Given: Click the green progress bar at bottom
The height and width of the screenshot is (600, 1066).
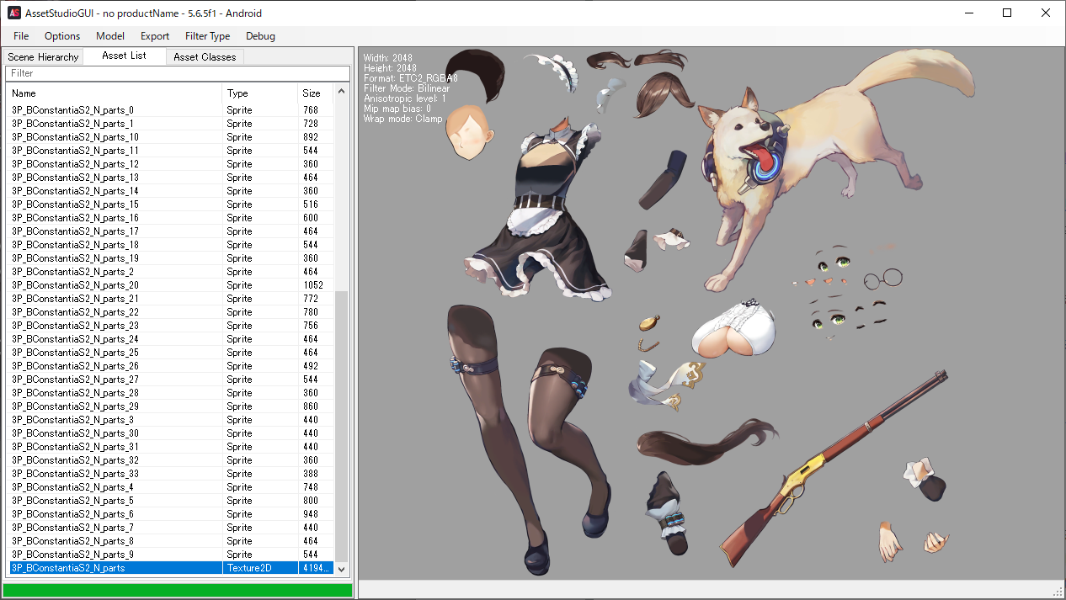Looking at the screenshot, I should 177,590.
